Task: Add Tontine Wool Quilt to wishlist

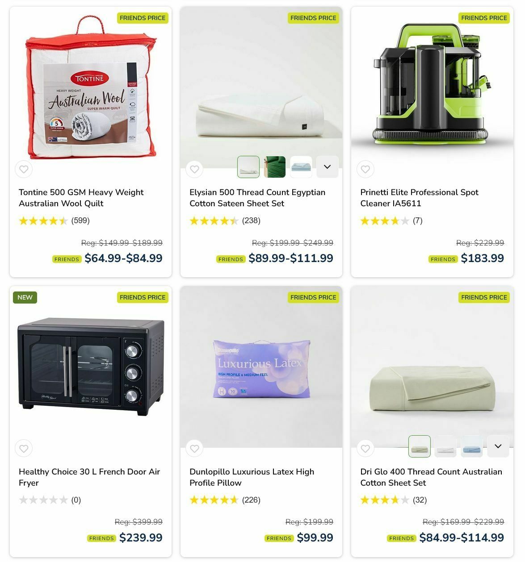Action: (x=24, y=169)
